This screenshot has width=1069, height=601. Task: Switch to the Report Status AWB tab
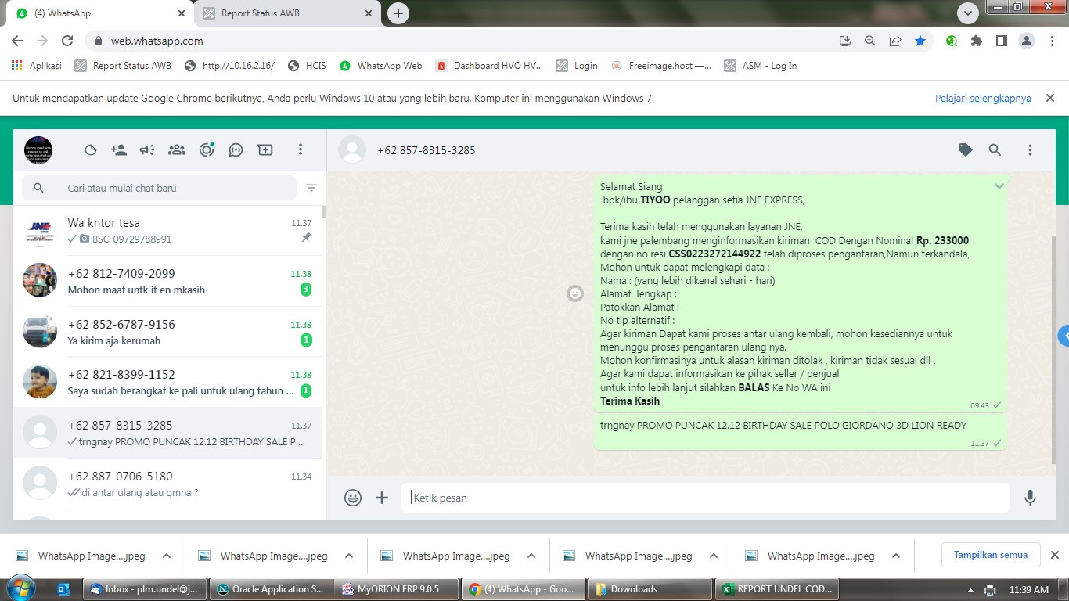[289, 13]
